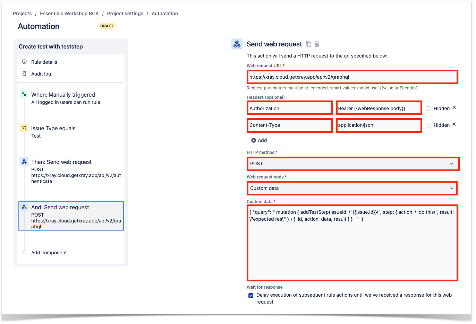The width and height of the screenshot is (476, 324).
Task: Click the application/json value field
Action: [x=379, y=125]
